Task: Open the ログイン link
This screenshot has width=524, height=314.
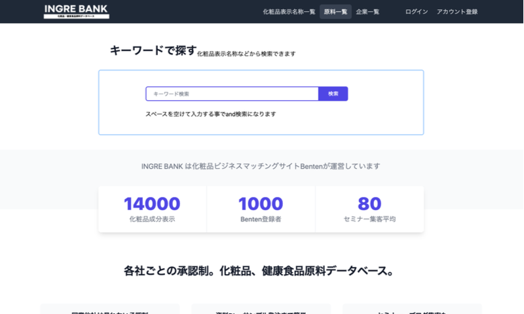Action: pos(417,12)
